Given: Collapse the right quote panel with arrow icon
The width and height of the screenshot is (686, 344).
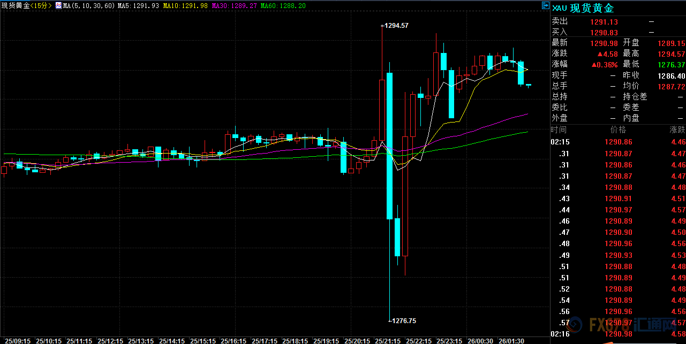Looking at the screenshot, I should (545, 6).
